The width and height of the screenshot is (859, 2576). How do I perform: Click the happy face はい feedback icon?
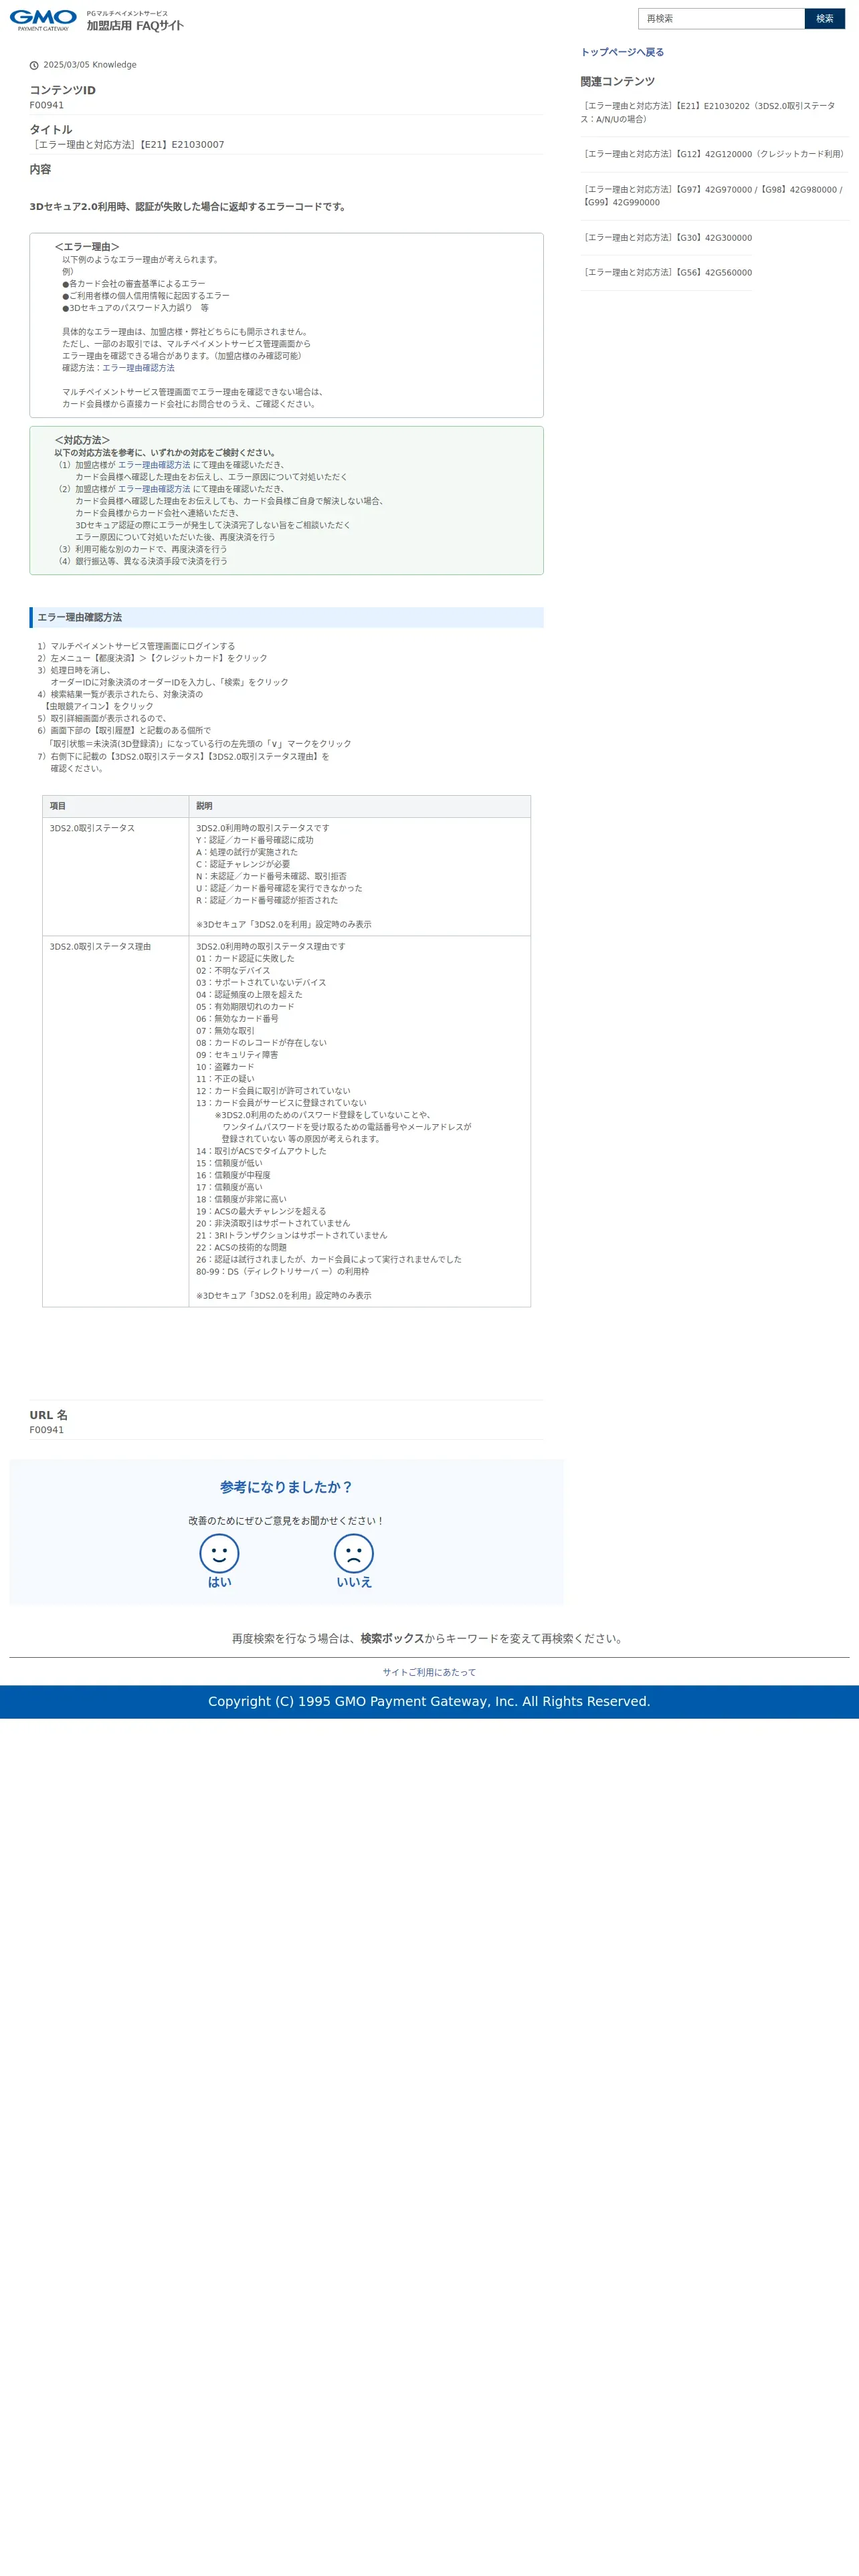tap(219, 1553)
